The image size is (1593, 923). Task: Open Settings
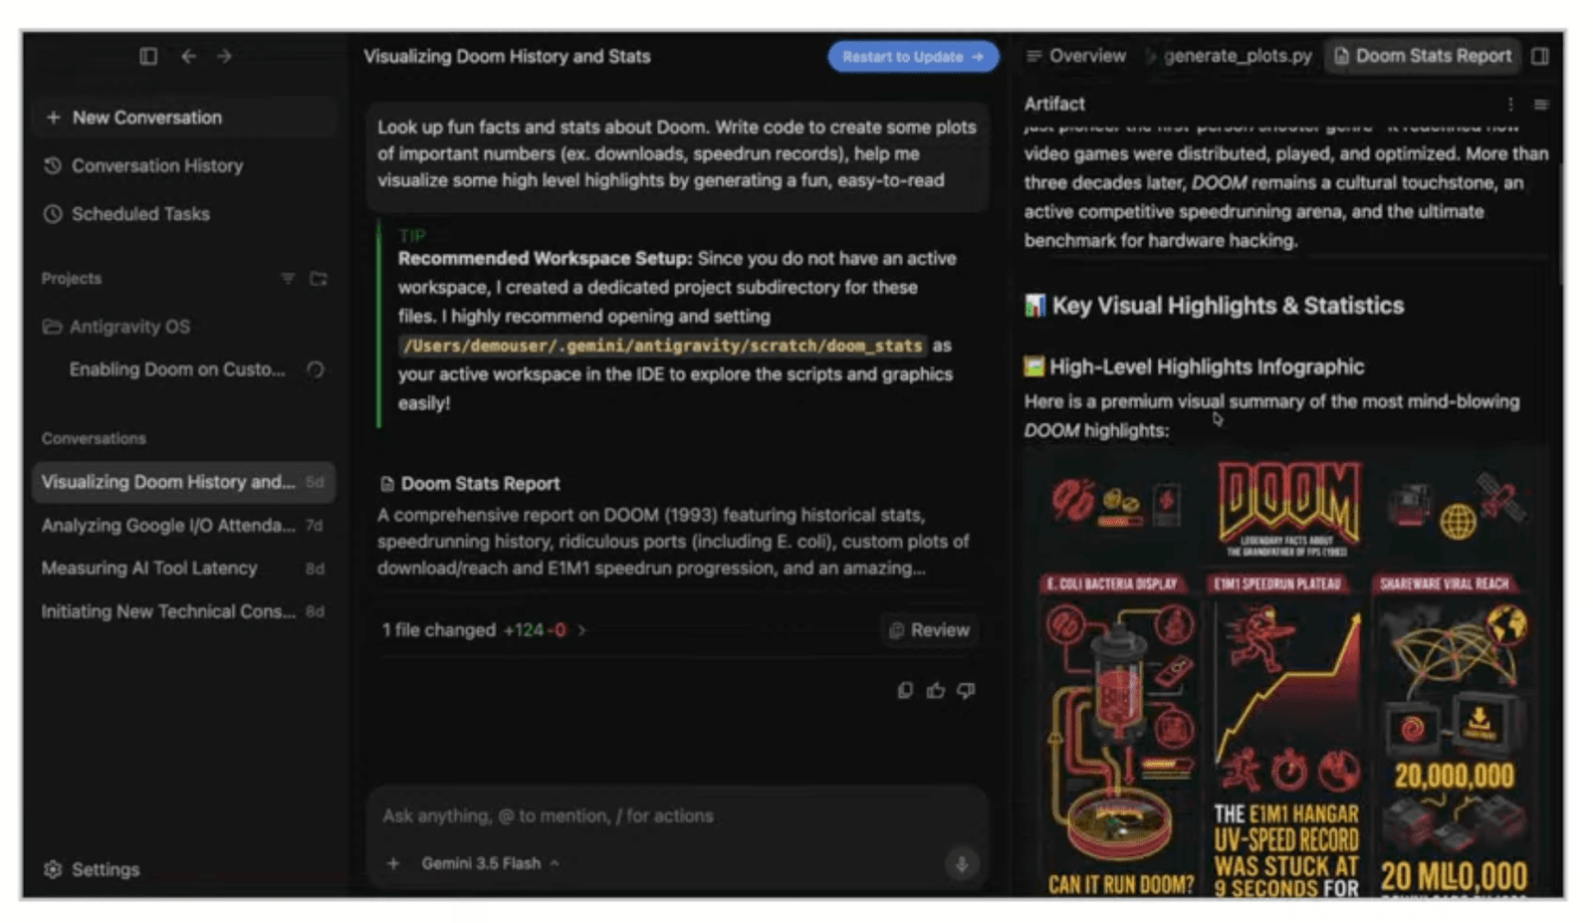pos(92,869)
